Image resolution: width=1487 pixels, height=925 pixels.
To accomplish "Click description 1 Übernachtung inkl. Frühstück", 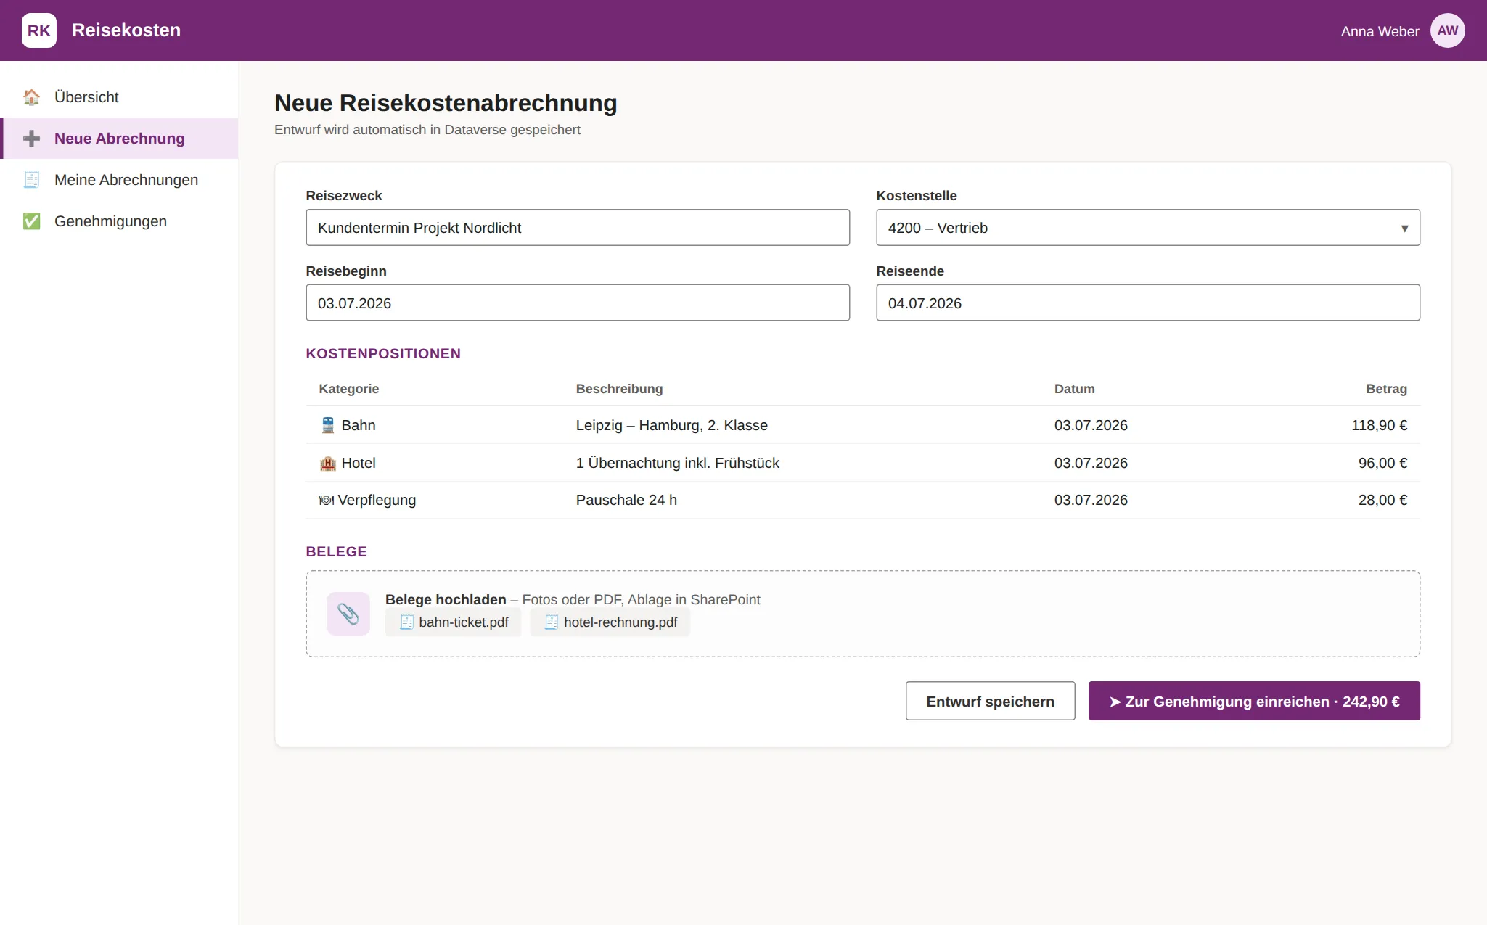I will coord(677,463).
